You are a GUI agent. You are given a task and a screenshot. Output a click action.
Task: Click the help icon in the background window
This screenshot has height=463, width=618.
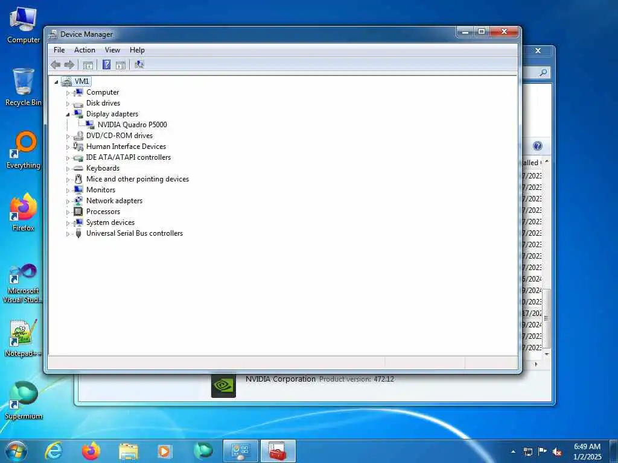[538, 146]
